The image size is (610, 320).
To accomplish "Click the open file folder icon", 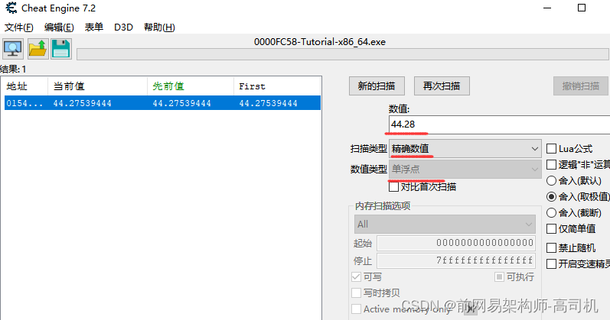I will 38,49.
